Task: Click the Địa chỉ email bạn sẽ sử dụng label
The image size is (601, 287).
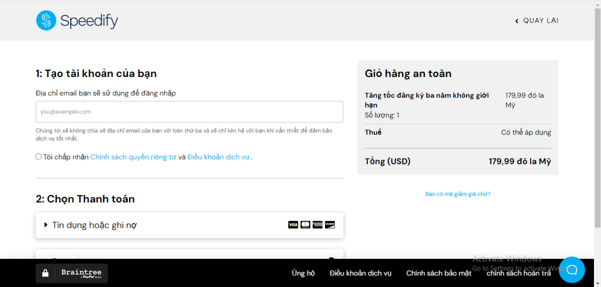Action: (x=106, y=93)
